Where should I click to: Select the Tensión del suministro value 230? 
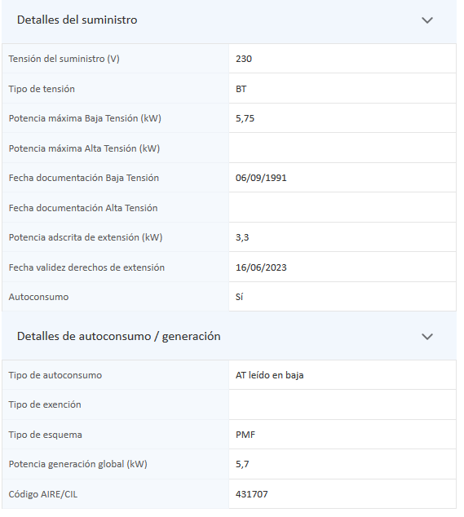(244, 59)
